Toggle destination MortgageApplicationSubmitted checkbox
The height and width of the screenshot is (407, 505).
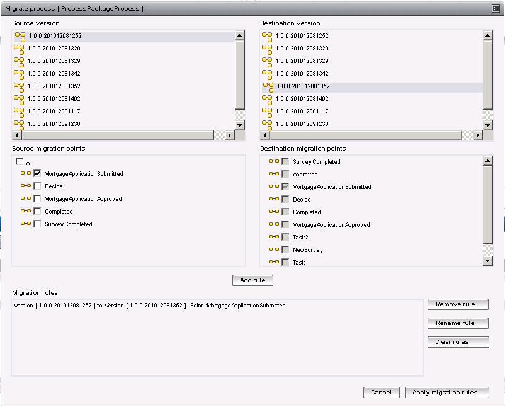point(285,186)
